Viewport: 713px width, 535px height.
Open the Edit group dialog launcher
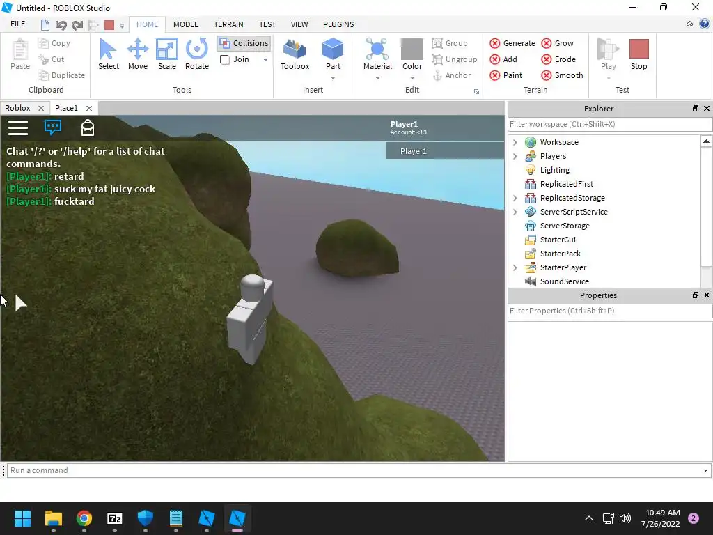point(476,92)
